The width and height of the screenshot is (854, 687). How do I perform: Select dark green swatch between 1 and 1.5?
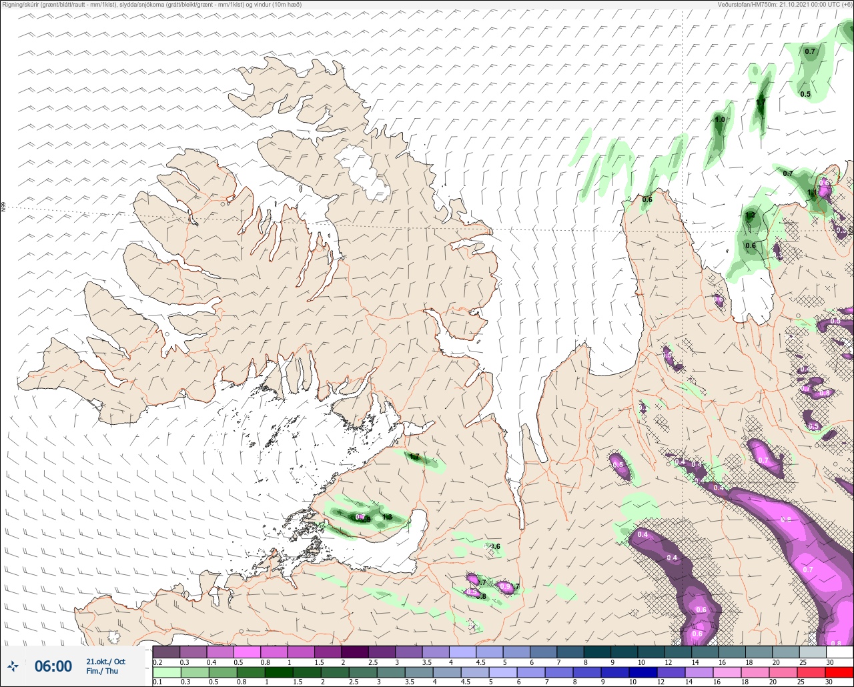(x=280, y=672)
